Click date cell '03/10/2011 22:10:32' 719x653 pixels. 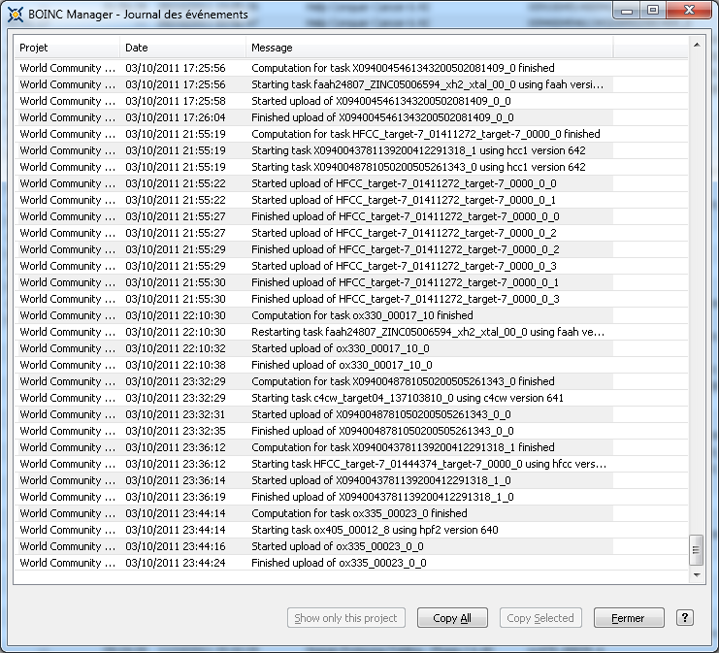pyautogui.click(x=176, y=348)
